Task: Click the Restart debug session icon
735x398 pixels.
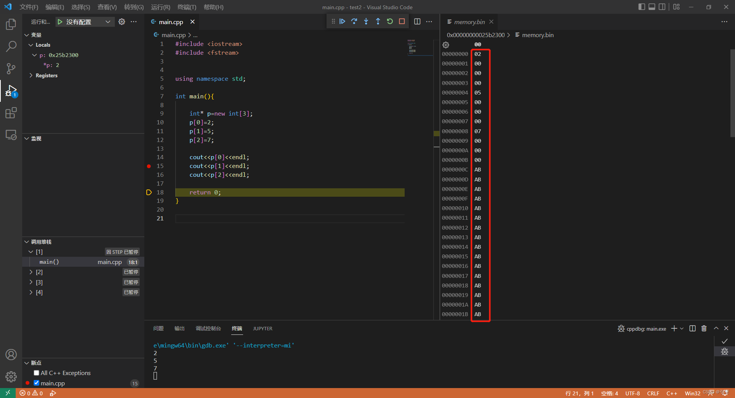Action: coord(390,21)
